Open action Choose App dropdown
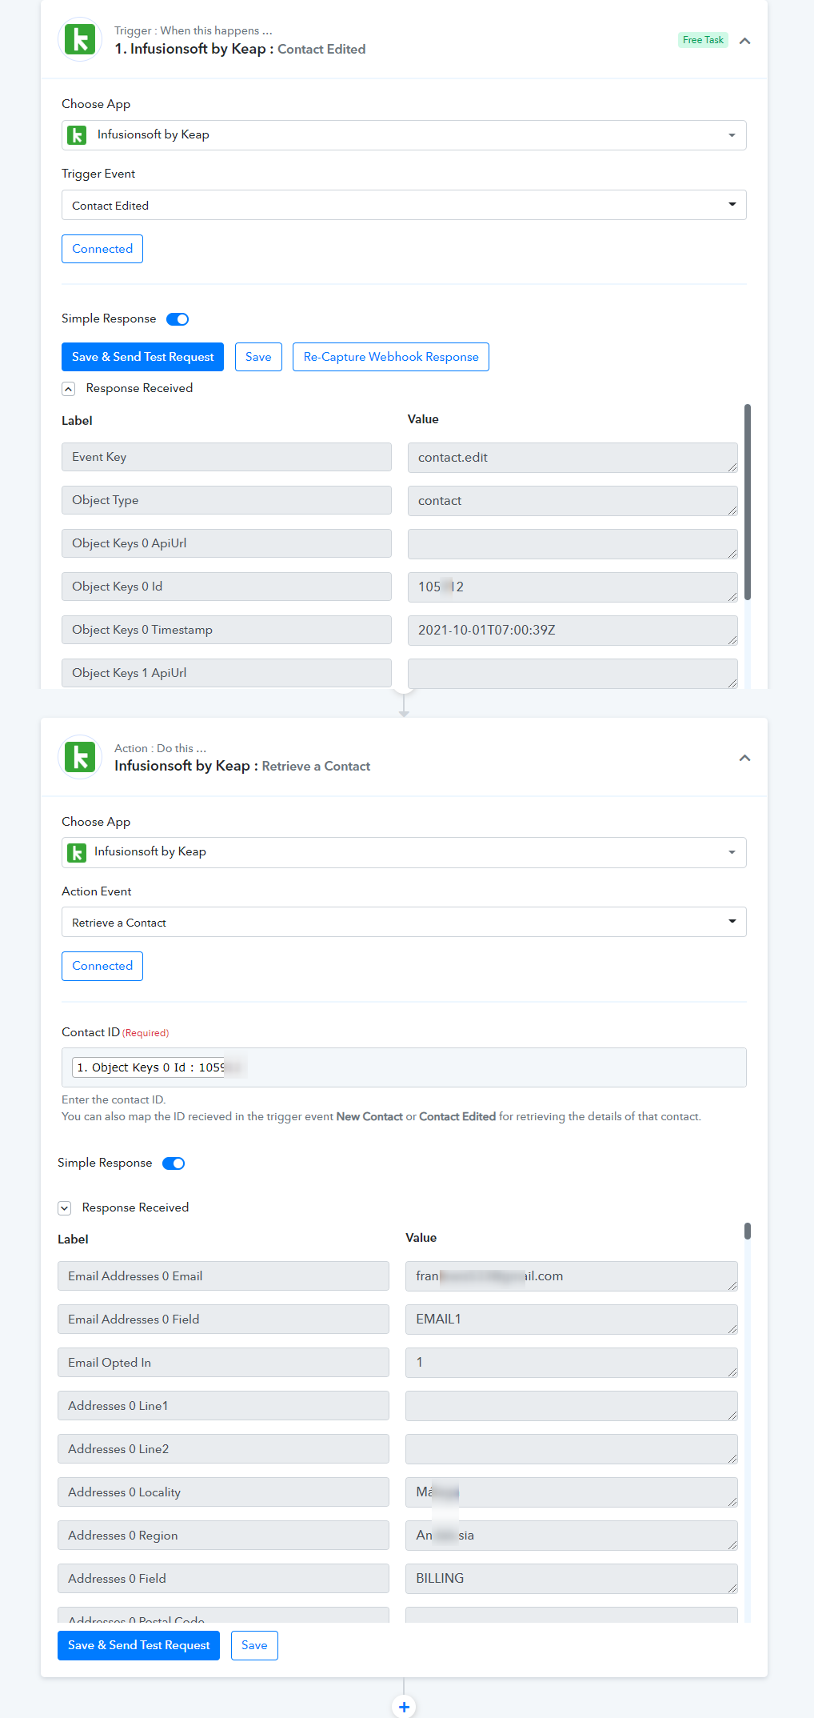Image resolution: width=814 pixels, height=1718 pixels. point(404,852)
